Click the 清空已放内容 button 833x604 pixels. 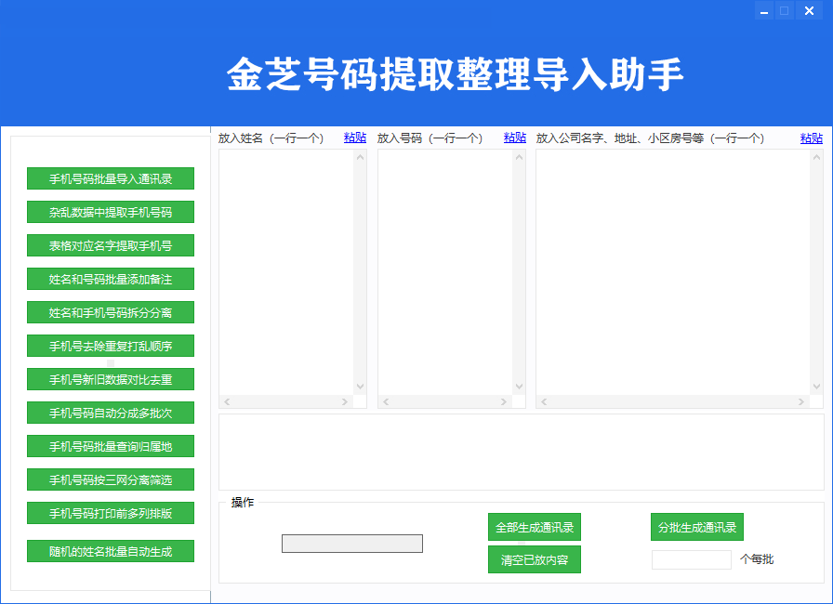coord(534,559)
